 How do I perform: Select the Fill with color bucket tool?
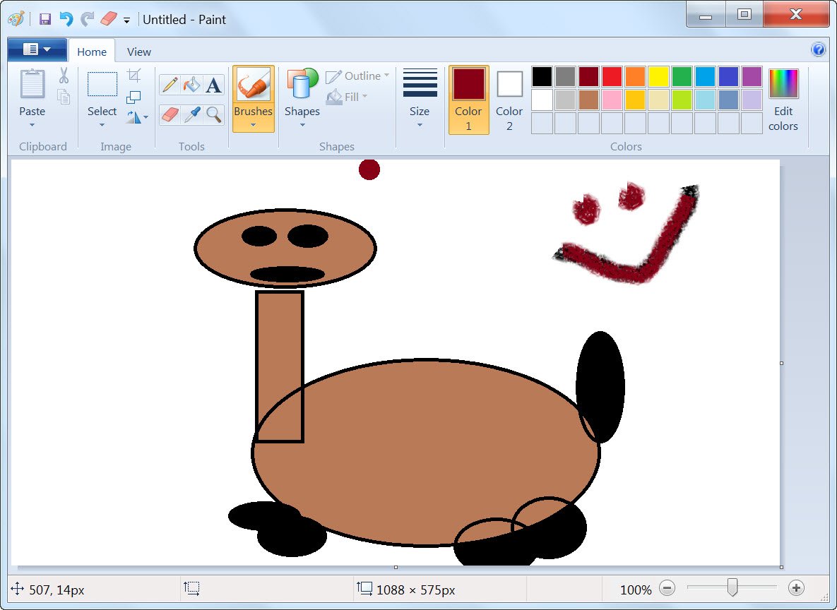191,85
